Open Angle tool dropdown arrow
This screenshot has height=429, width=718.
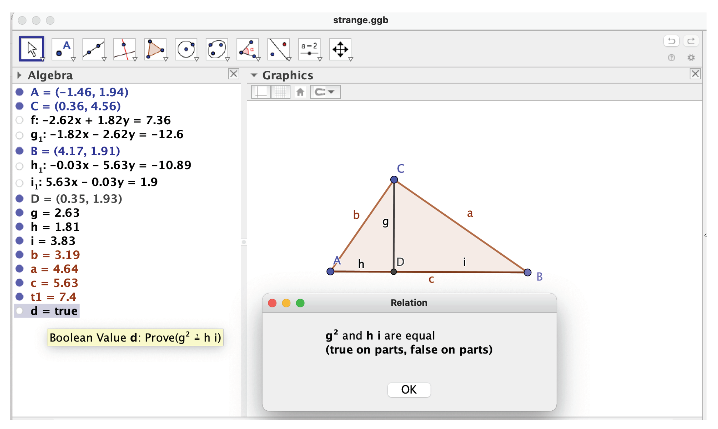pyautogui.click(x=258, y=59)
